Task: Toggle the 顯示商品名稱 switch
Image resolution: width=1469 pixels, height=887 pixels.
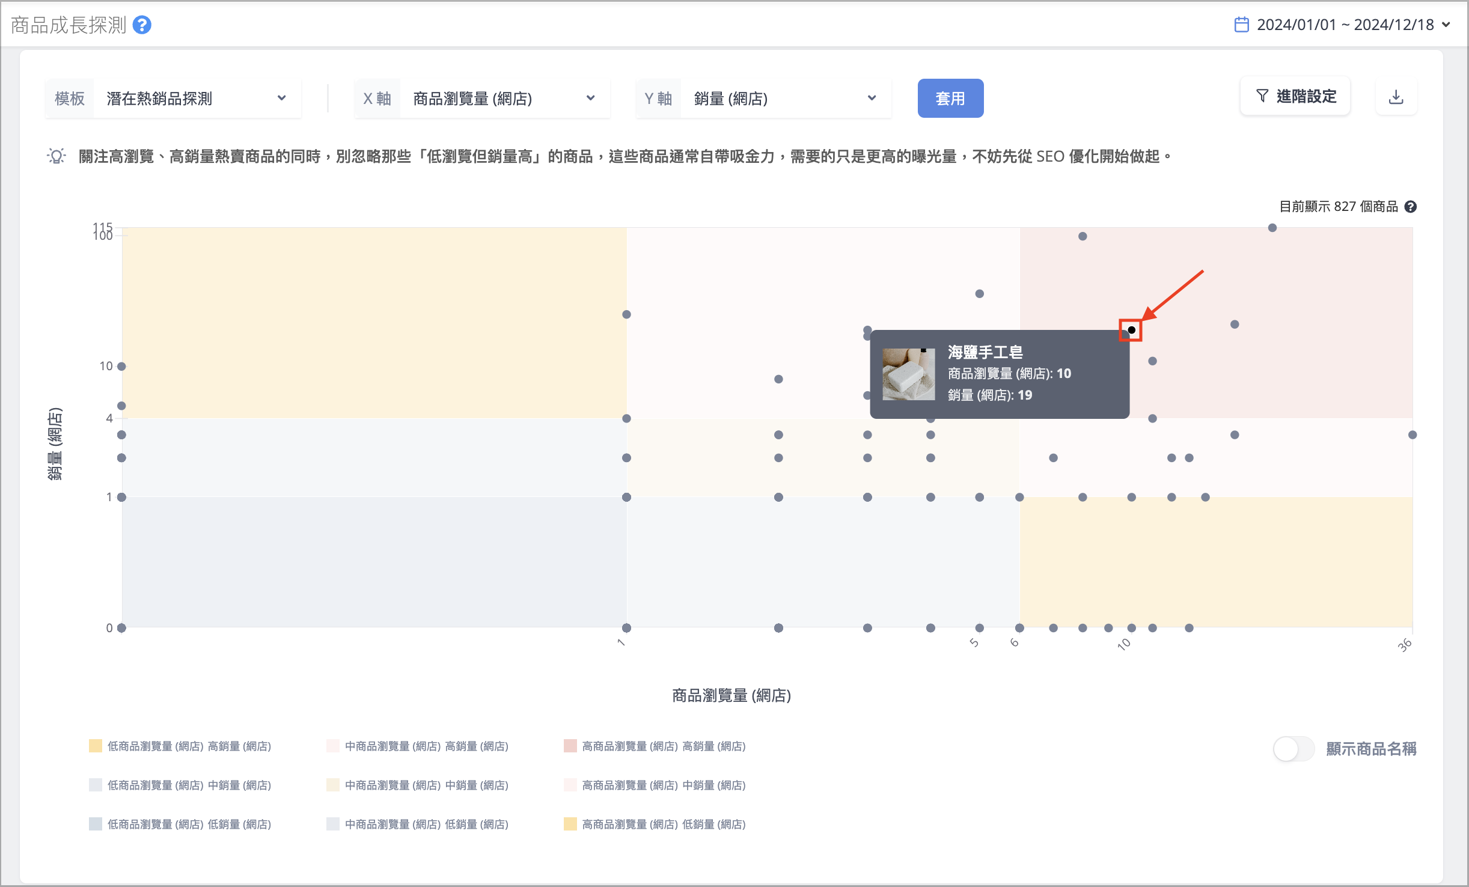Action: pos(1293,749)
